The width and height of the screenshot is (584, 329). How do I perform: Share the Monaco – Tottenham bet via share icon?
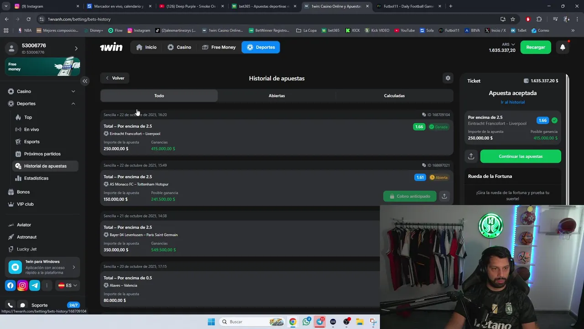pos(444,196)
